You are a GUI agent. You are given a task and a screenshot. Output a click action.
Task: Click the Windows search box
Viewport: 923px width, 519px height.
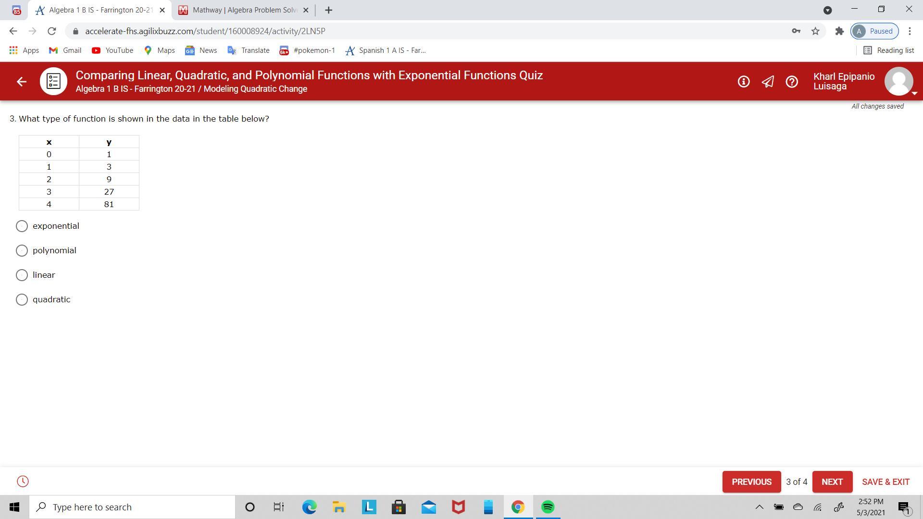pos(132,507)
